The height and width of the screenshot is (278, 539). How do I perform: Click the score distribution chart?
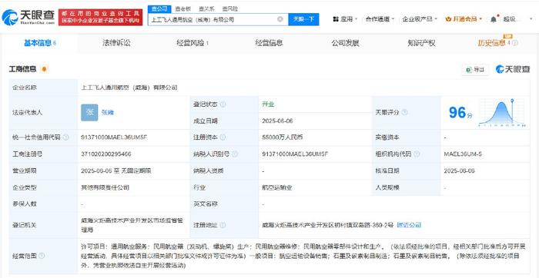click(x=501, y=112)
